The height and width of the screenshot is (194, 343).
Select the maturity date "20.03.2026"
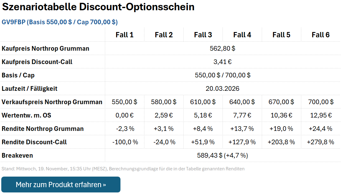tap(223, 88)
